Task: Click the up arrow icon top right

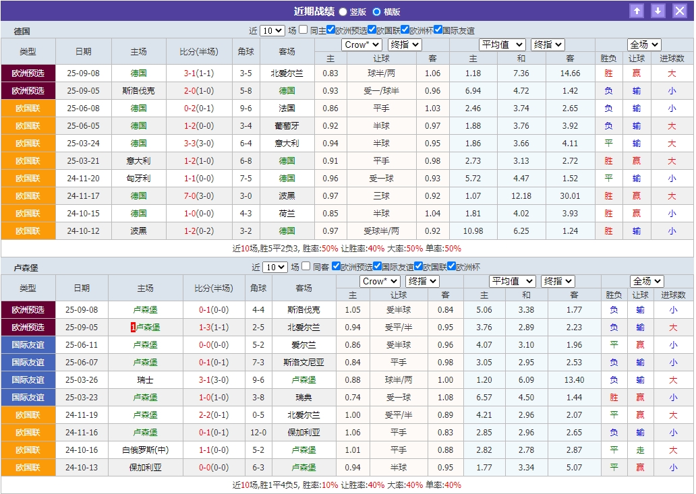Action: point(637,10)
